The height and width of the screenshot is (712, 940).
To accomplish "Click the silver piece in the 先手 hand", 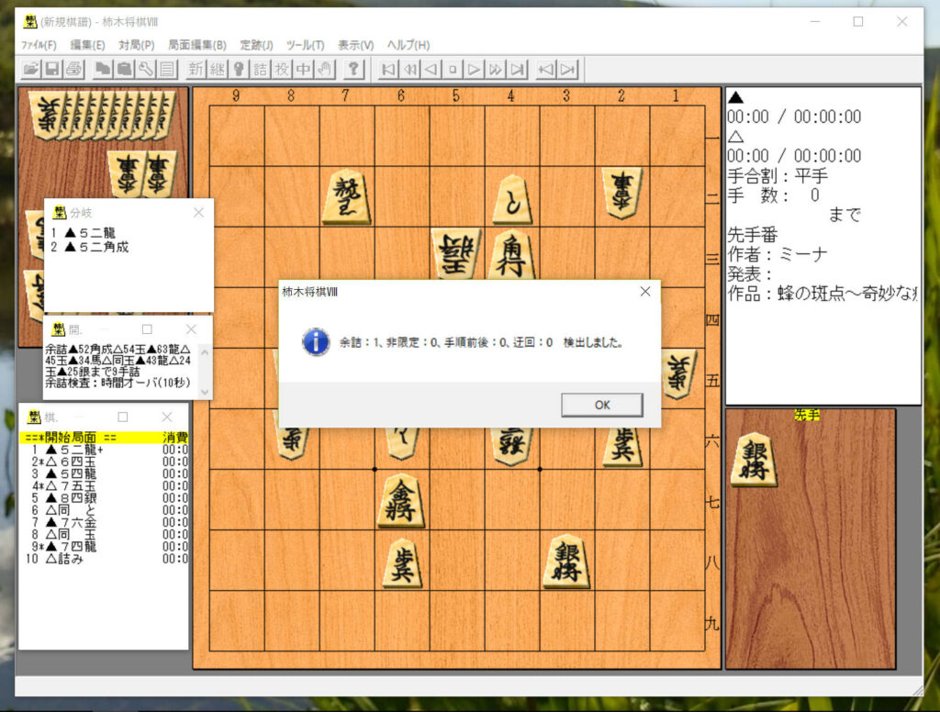I will (755, 459).
